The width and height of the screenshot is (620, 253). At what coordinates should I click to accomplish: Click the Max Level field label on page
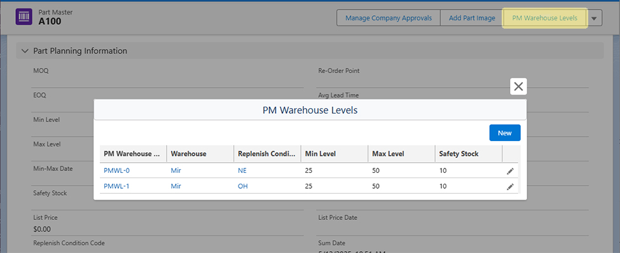click(47, 144)
